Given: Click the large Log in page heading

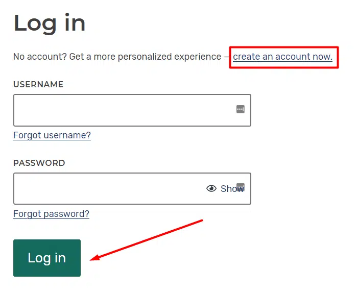Looking at the screenshot, I should pyautogui.click(x=50, y=23).
